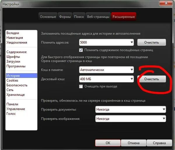This screenshot has height=150, width=175.
Task: Enable Очищать при выходе checkbox
Action: tap(81, 86)
